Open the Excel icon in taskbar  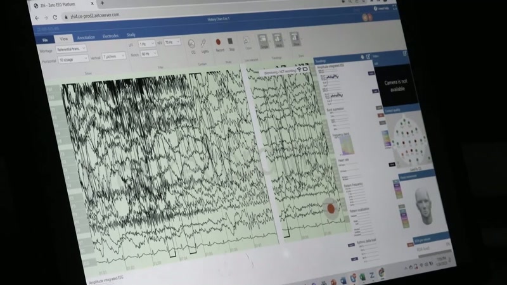click(363, 277)
